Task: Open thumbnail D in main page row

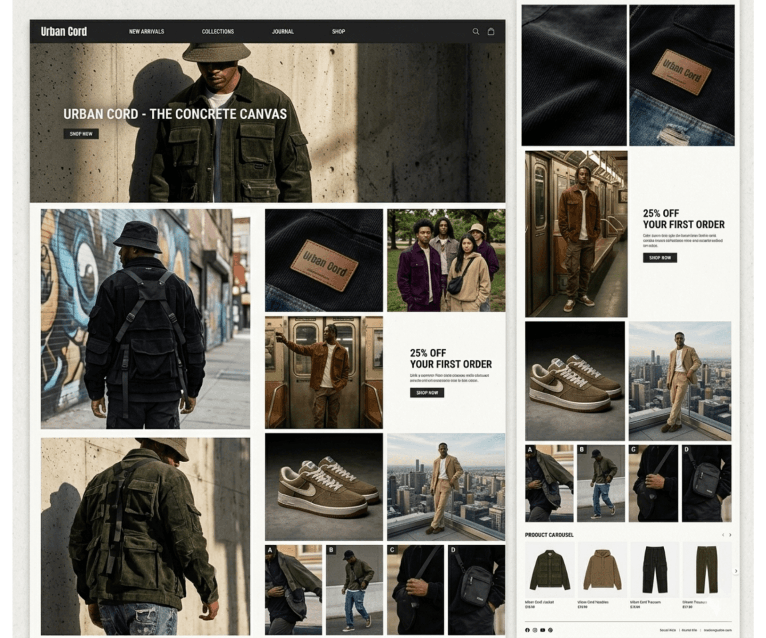Action: (x=477, y=590)
